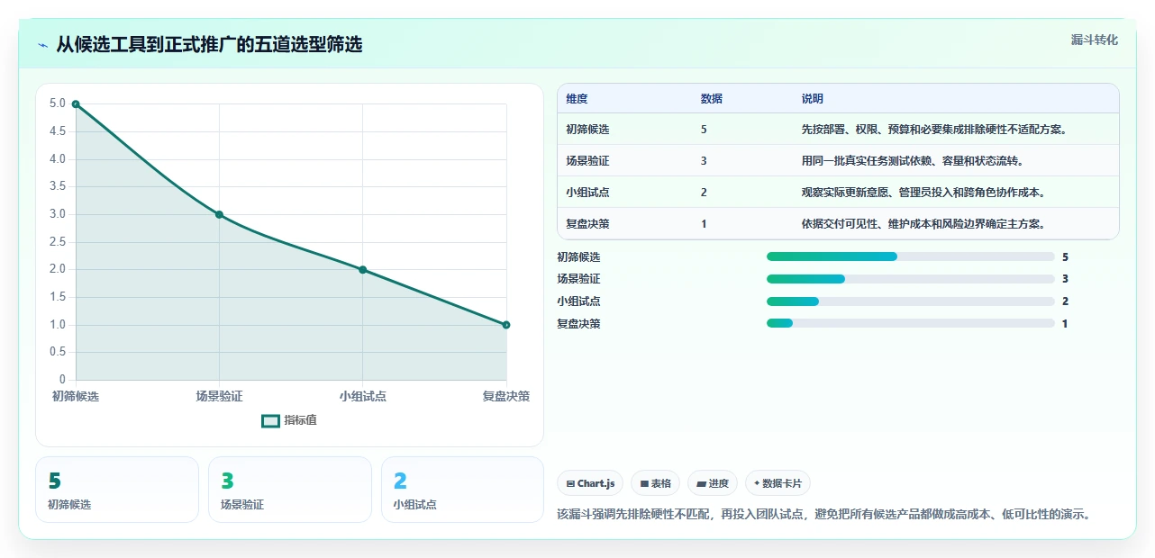Click the 进度 tag chip
Screen dimensions: 1155x558
point(713,483)
